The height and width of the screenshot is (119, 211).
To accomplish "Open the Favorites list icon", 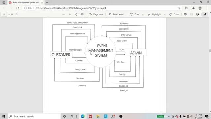I will click(x=186, y=8).
